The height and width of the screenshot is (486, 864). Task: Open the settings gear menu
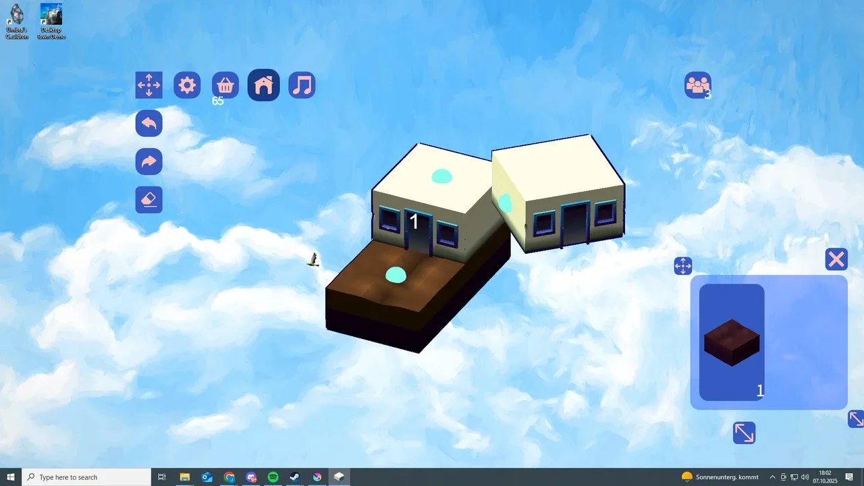(187, 86)
